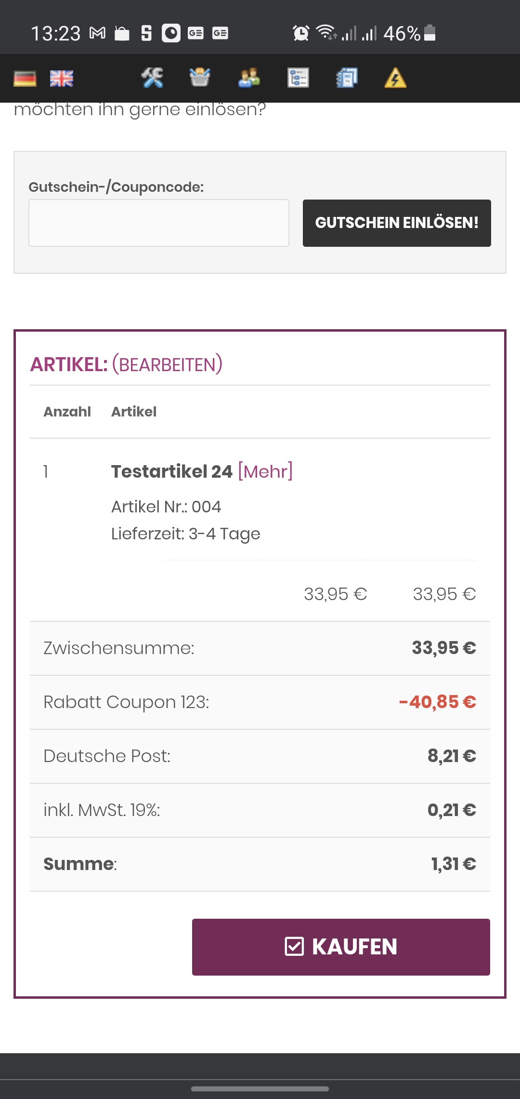
Task: Click the yellow lightning warning icon
Action: pyautogui.click(x=395, y=78)
